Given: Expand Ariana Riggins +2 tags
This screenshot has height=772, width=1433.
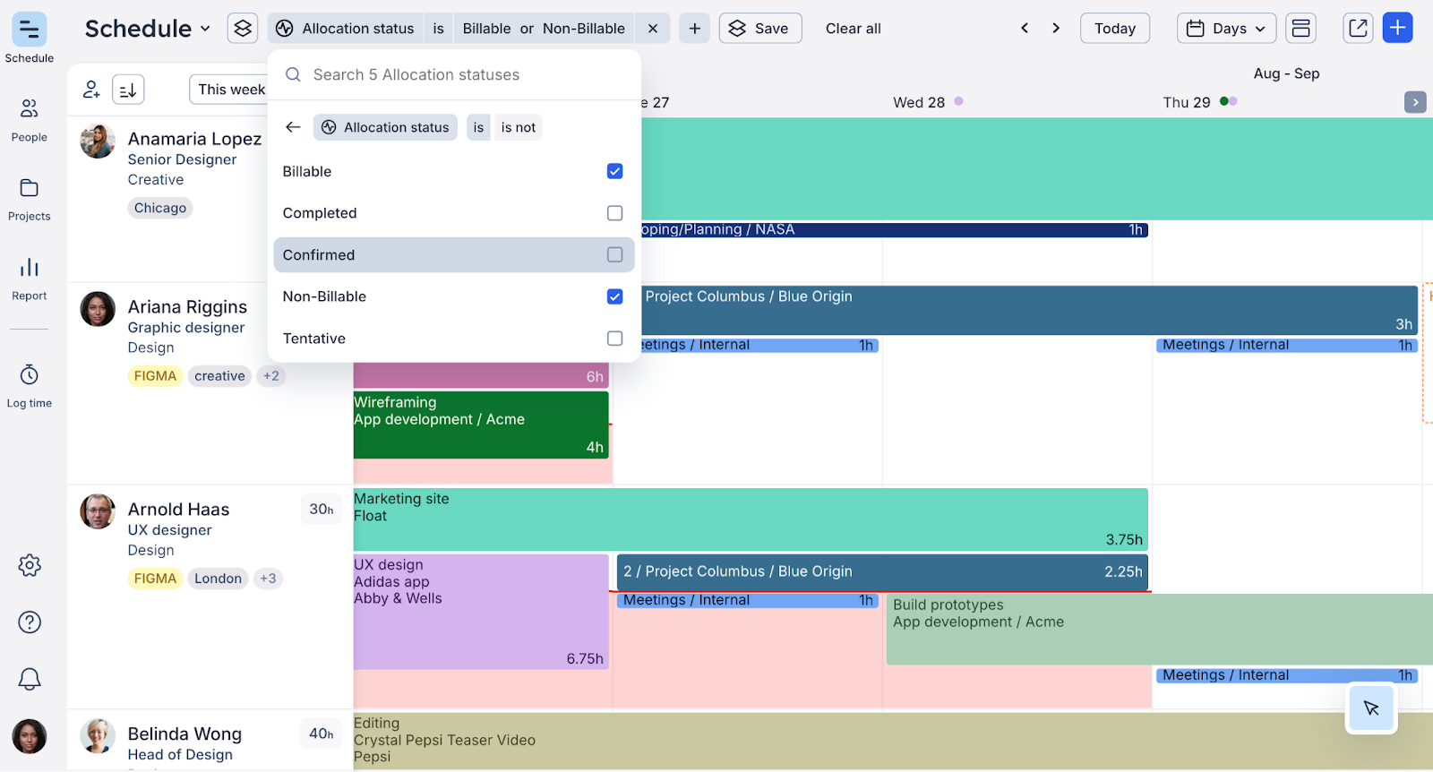Looking at the screenshot, I should click(271, 376).
